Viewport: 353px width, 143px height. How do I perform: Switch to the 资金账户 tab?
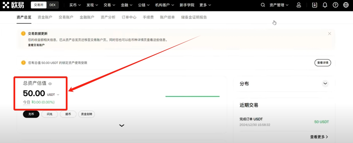[x=45, y=17]
